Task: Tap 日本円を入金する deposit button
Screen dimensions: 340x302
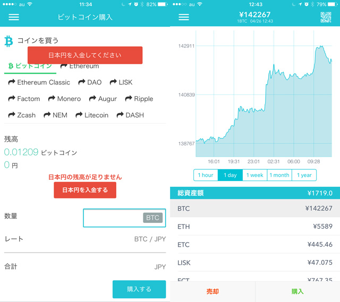Action: coord(85,190)
